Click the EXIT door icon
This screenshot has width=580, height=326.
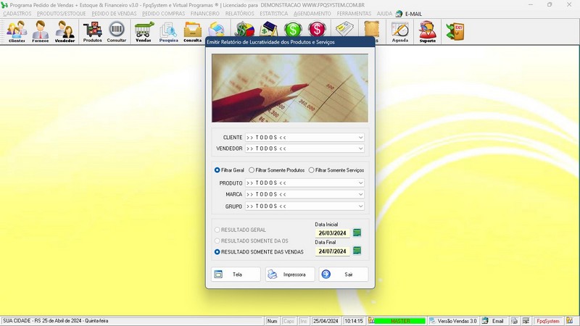[x=455, y=31]
